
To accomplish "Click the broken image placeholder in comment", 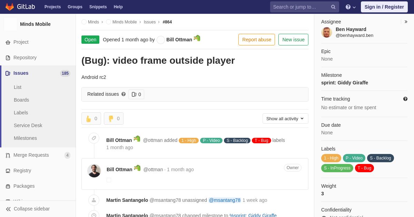I will 109,180.
